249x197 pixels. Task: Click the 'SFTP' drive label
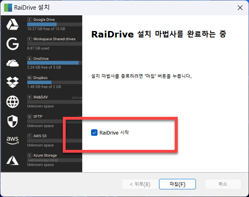(x=38, y=117)
